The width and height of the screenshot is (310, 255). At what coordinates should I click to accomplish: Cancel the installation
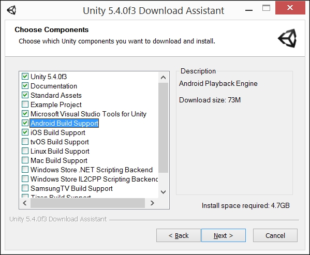click(x=275, y=235)
